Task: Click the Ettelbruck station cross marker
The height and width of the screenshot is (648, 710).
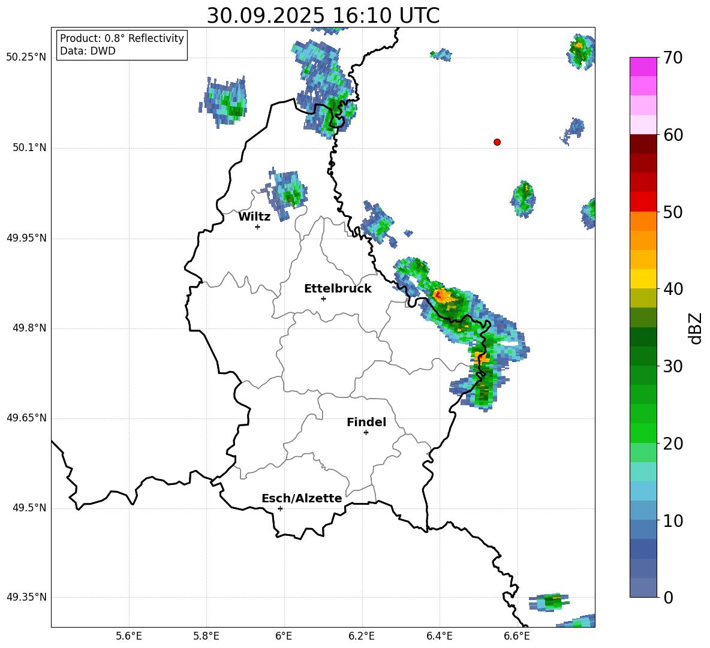Action: point(323,299)
